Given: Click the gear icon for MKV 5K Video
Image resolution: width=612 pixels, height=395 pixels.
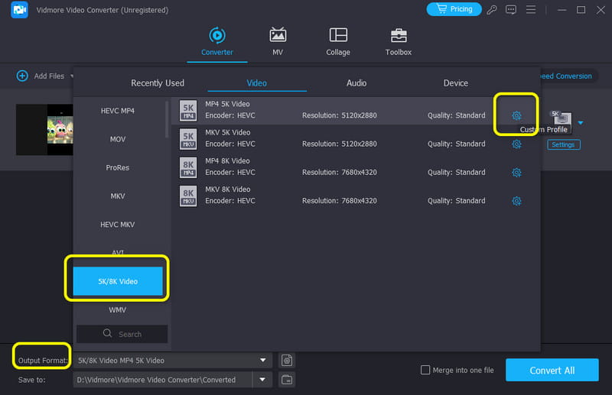Looking at the screenshot, I should pyautogui.click(x=516, y=144).
